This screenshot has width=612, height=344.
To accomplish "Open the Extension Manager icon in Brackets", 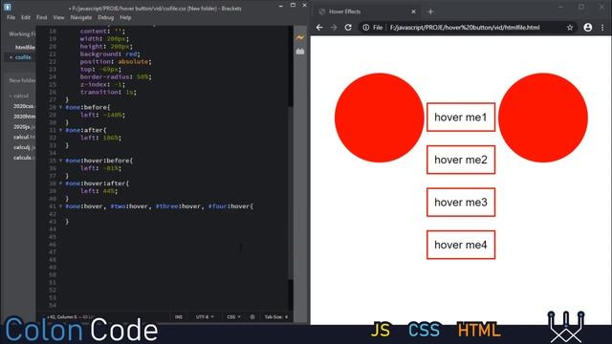I will (299, 52).
